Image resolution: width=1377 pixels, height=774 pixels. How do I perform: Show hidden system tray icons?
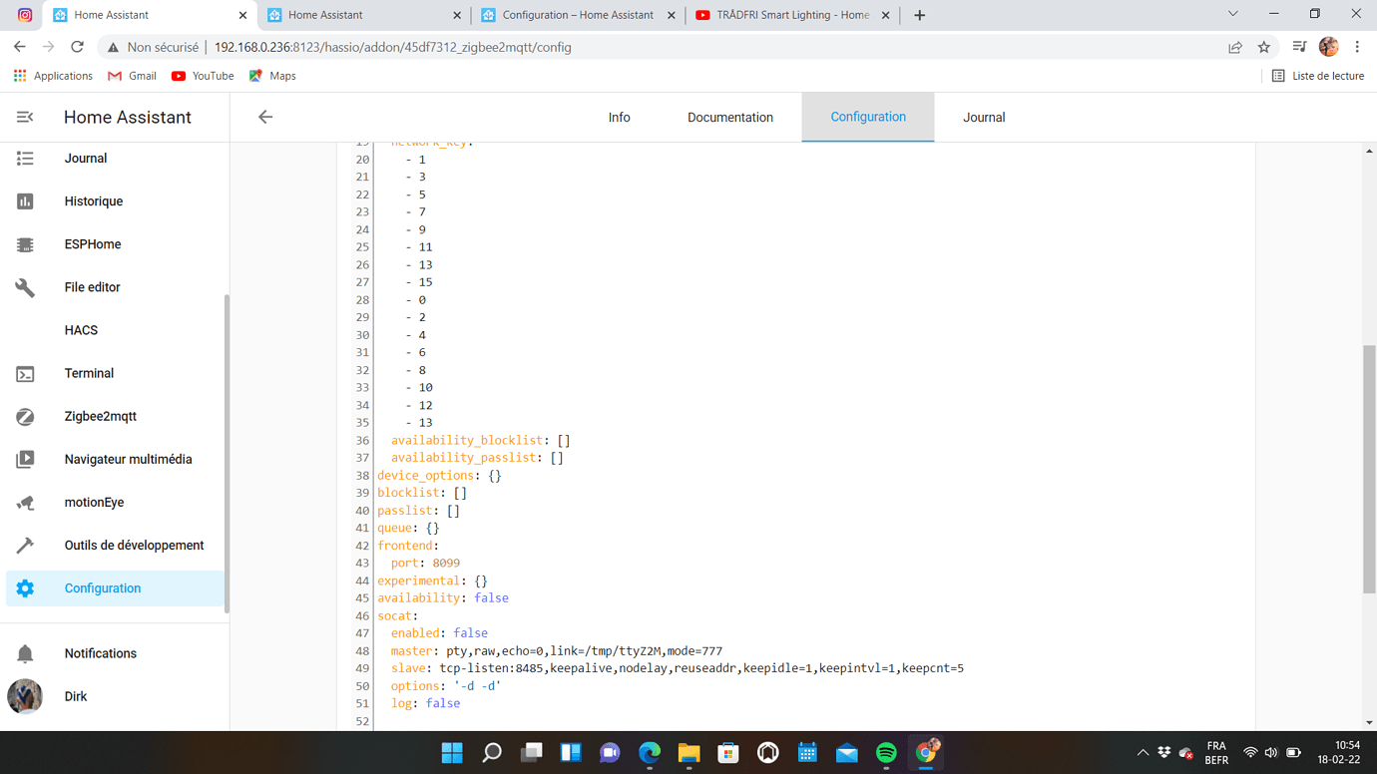(1143, 752)
